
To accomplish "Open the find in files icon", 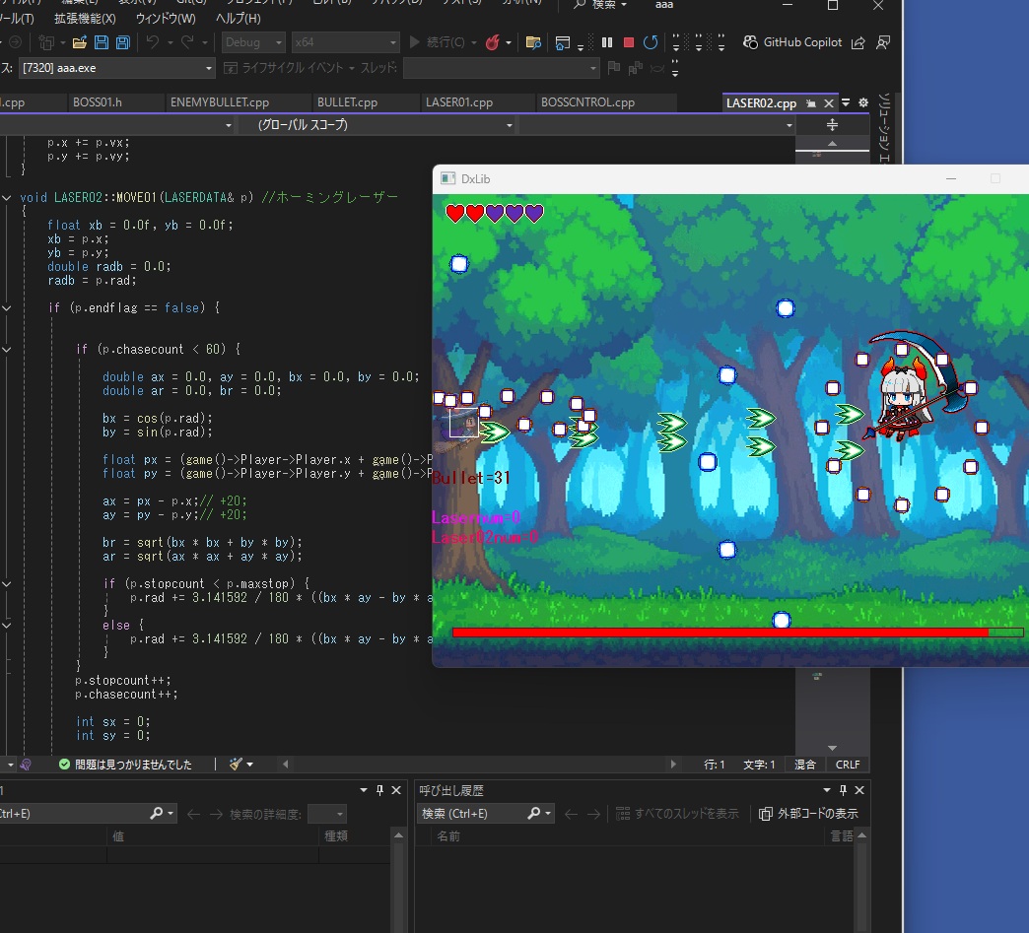I will point(533,42).
